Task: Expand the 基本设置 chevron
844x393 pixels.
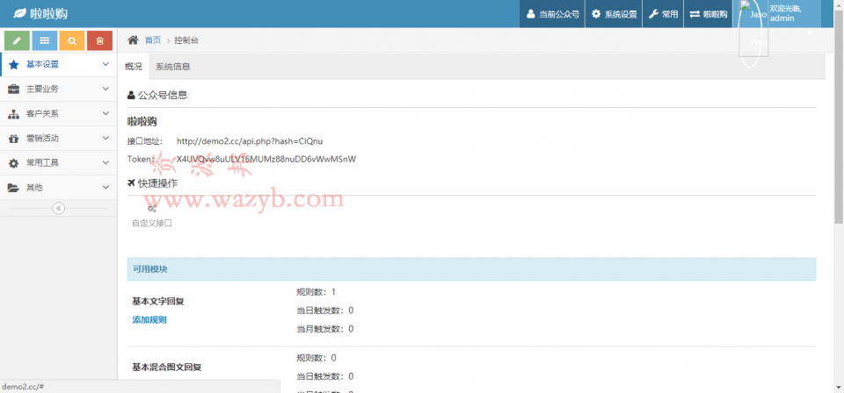Action: tap(105, 64)
